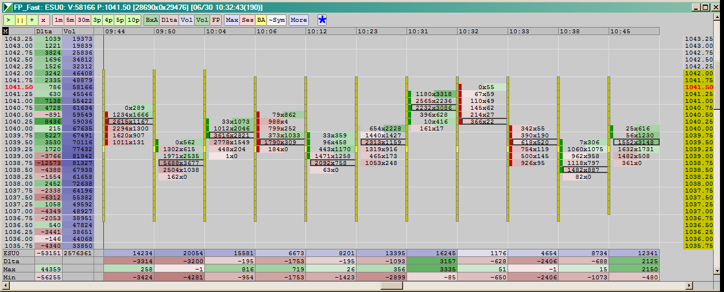
Task: Click the pause bars button
Action: pos(20,20)
